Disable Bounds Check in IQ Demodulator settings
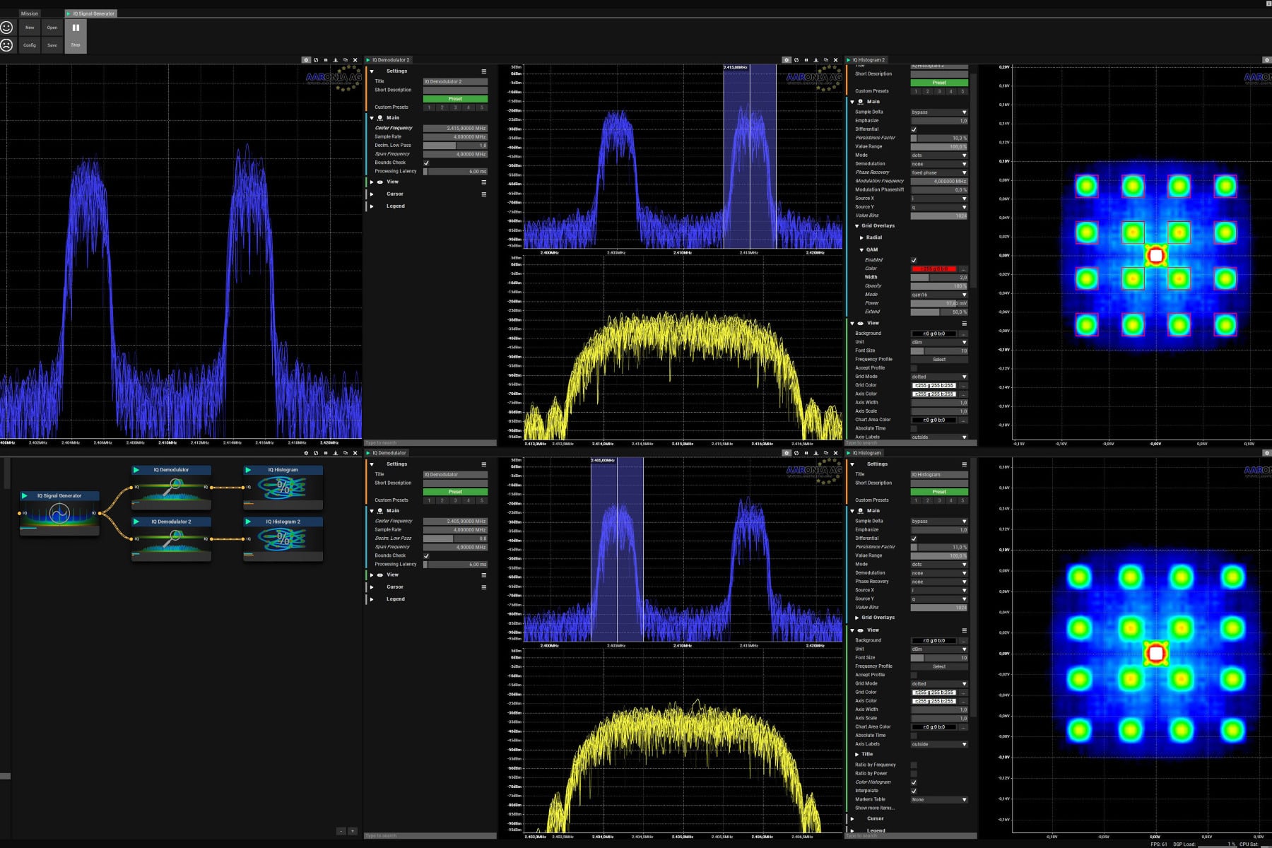Viewport: 1272px width, 848px height. [426, 555]
